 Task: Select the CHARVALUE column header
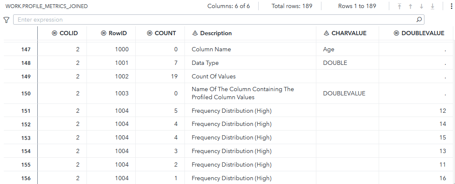pos(349,33)
